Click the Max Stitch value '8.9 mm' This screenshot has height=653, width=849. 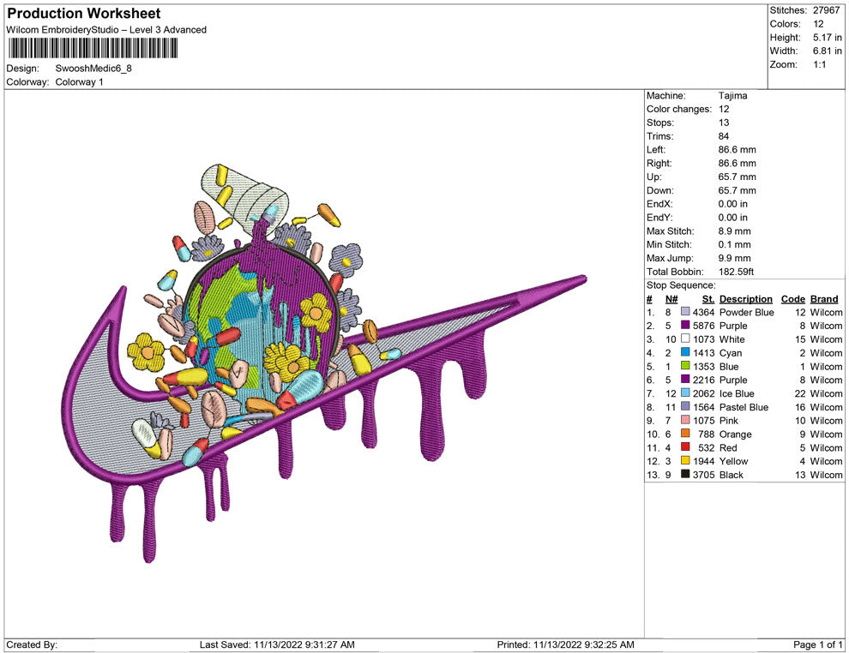coord(734,231)
